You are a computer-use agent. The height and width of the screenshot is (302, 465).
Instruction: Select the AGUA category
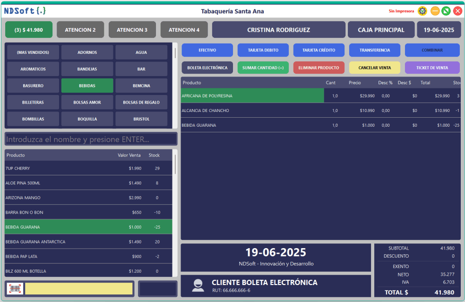pos(141,52)
